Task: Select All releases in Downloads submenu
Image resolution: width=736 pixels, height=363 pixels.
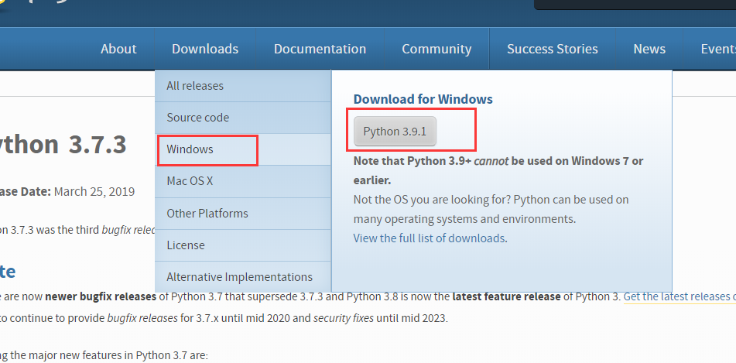Action: pos(243,86)
